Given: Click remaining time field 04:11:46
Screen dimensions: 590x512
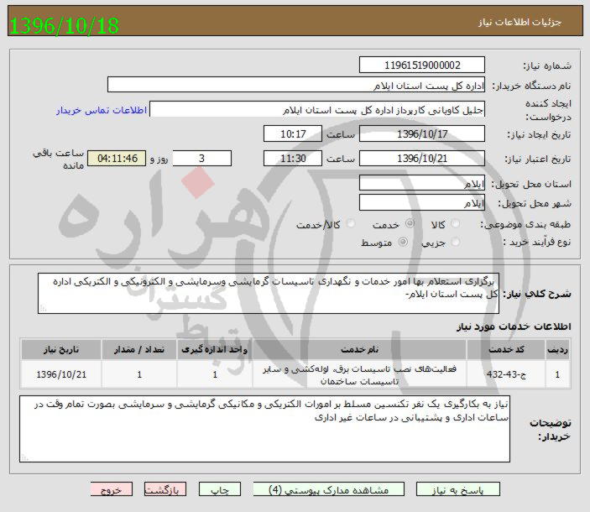Looking at the screenshot, I should point(117,159).
